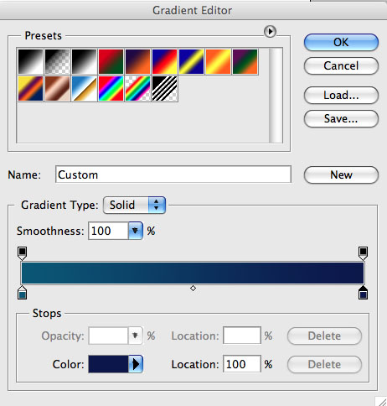The height and width of the screenshot is (406, 387).
Task: Select the violet, green, orange gradient preset
Action: click(245, 61)
